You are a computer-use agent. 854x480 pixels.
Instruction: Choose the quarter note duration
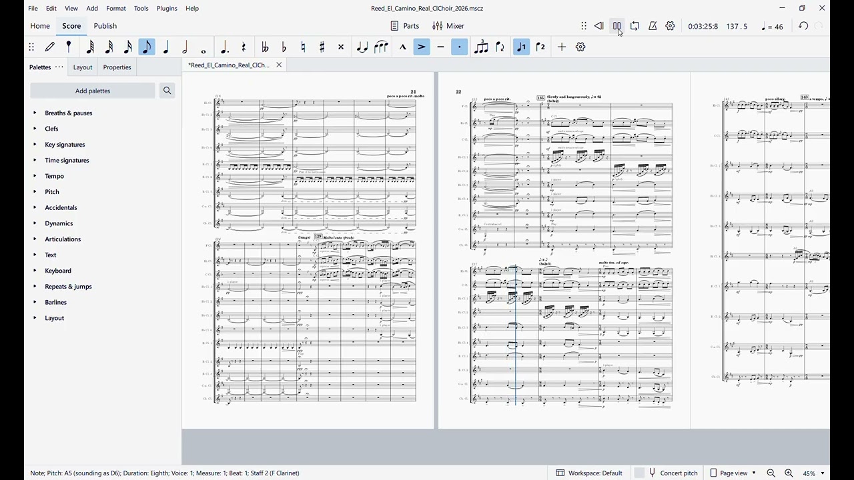pyautogui.click(x=166, y=47)
